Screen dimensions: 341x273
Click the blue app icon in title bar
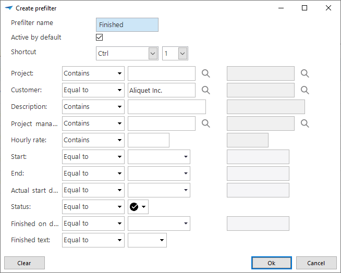coord(8,8)
